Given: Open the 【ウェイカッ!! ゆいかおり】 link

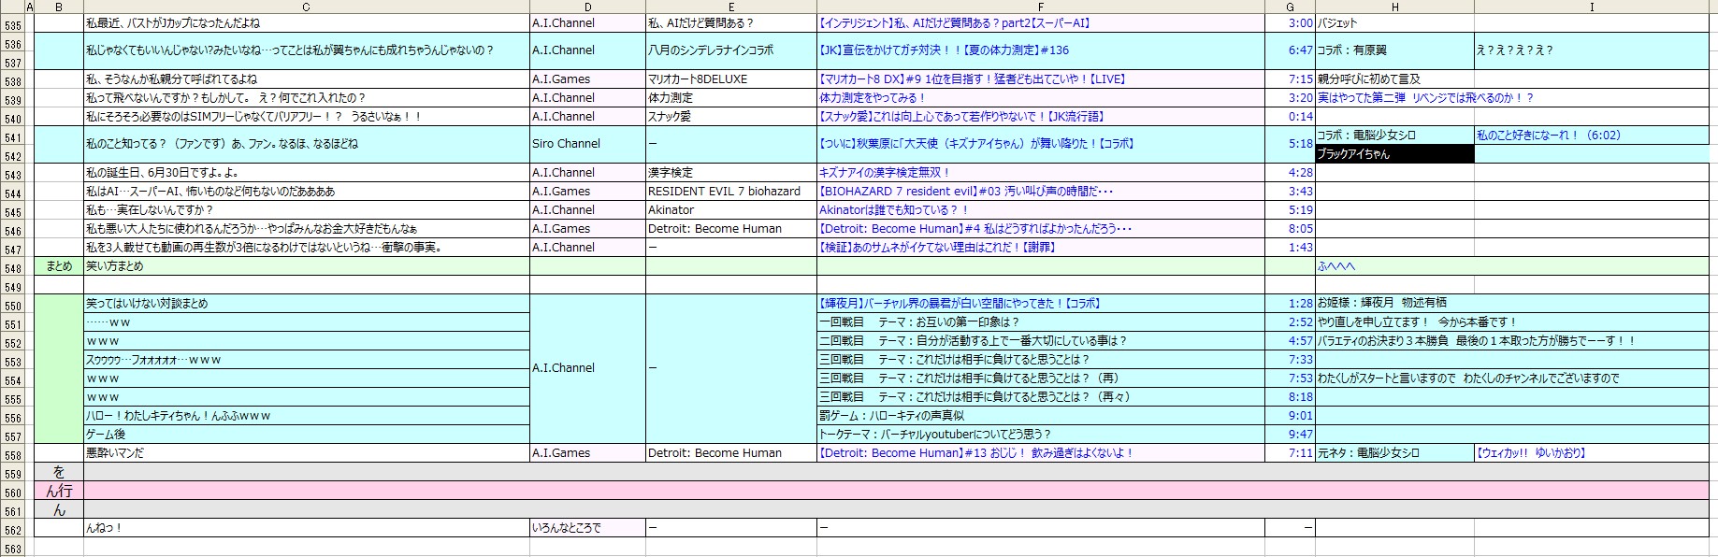Looking at the screenshot, I should 1532,453.
